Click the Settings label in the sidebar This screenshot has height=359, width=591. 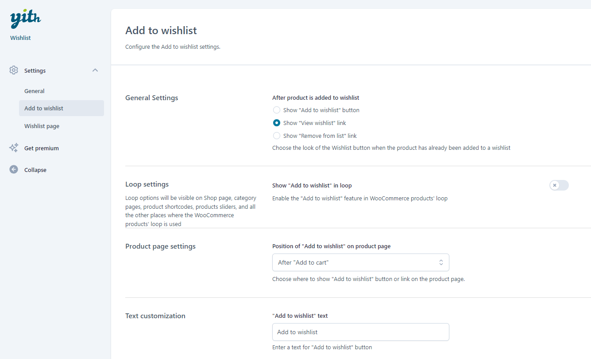35,70
